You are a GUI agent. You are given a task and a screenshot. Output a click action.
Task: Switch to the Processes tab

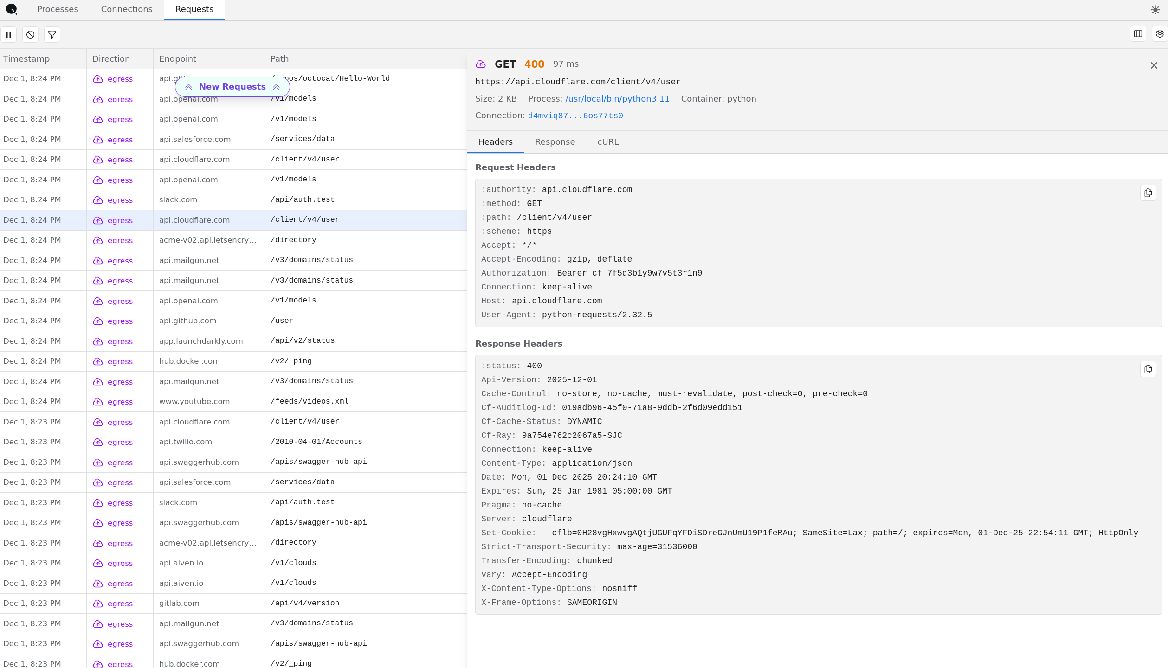point(58,9)
